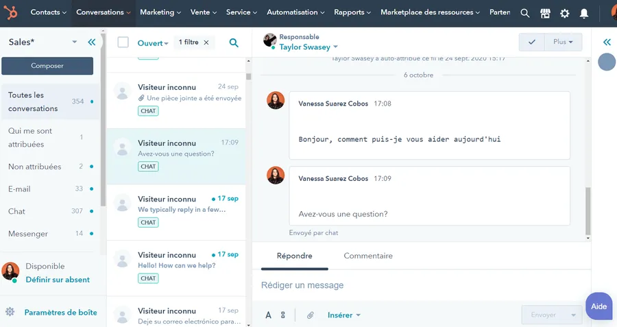Select Non attribuées view

point(50,167)
